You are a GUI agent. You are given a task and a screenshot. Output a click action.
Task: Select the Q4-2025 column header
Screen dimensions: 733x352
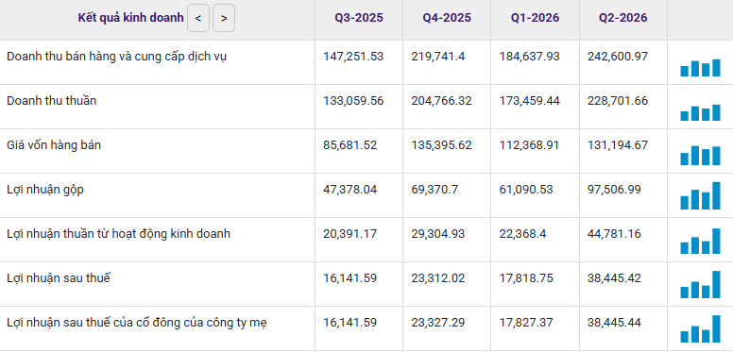tap(447, 18)
